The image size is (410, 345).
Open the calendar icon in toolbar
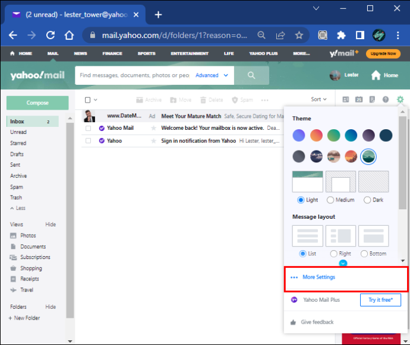(359, 100)
